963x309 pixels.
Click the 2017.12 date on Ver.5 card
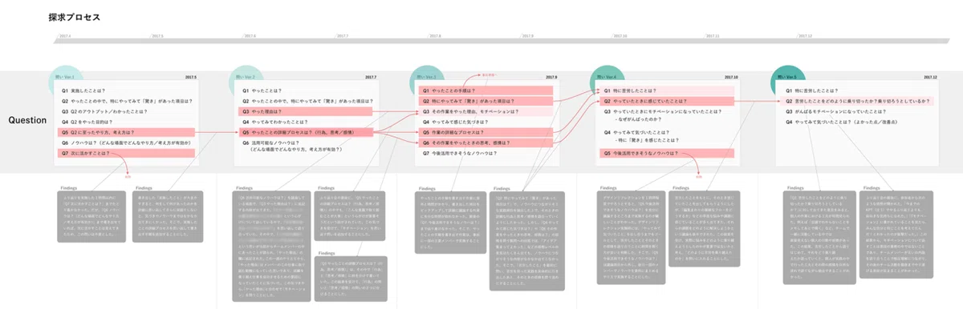coord(930,77)
